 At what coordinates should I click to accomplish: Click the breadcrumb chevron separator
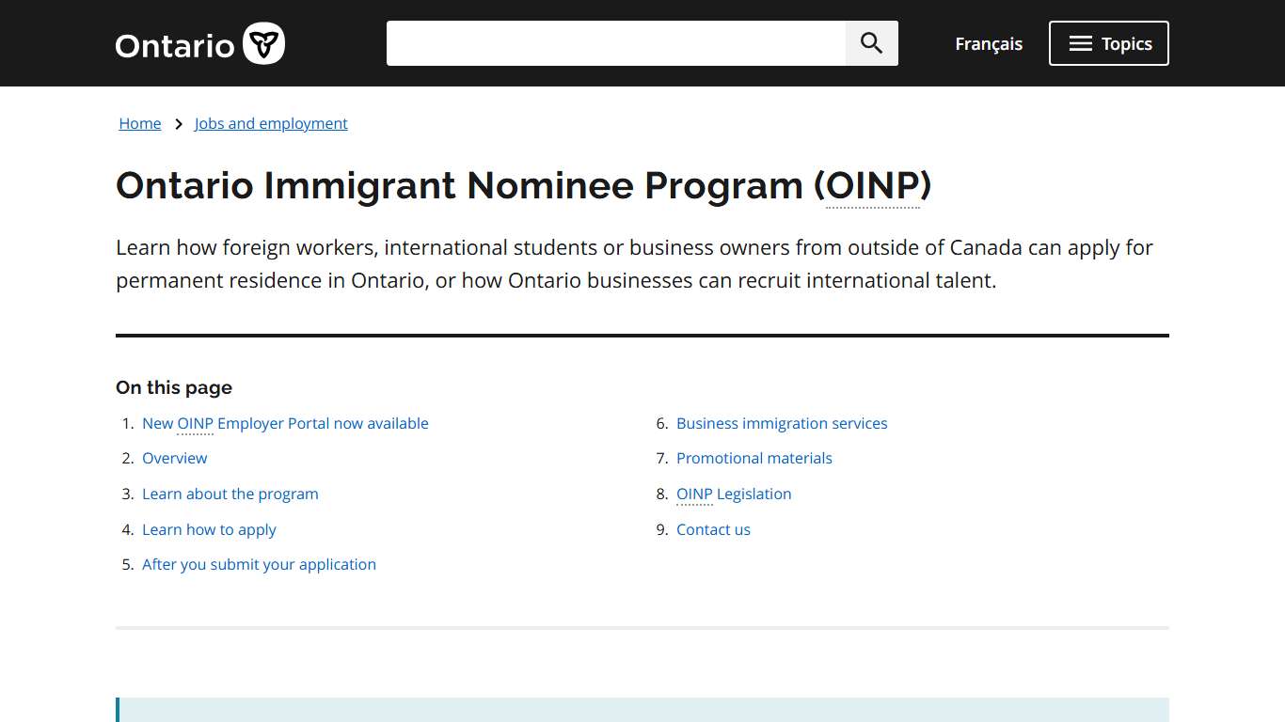tap(178, 123)
